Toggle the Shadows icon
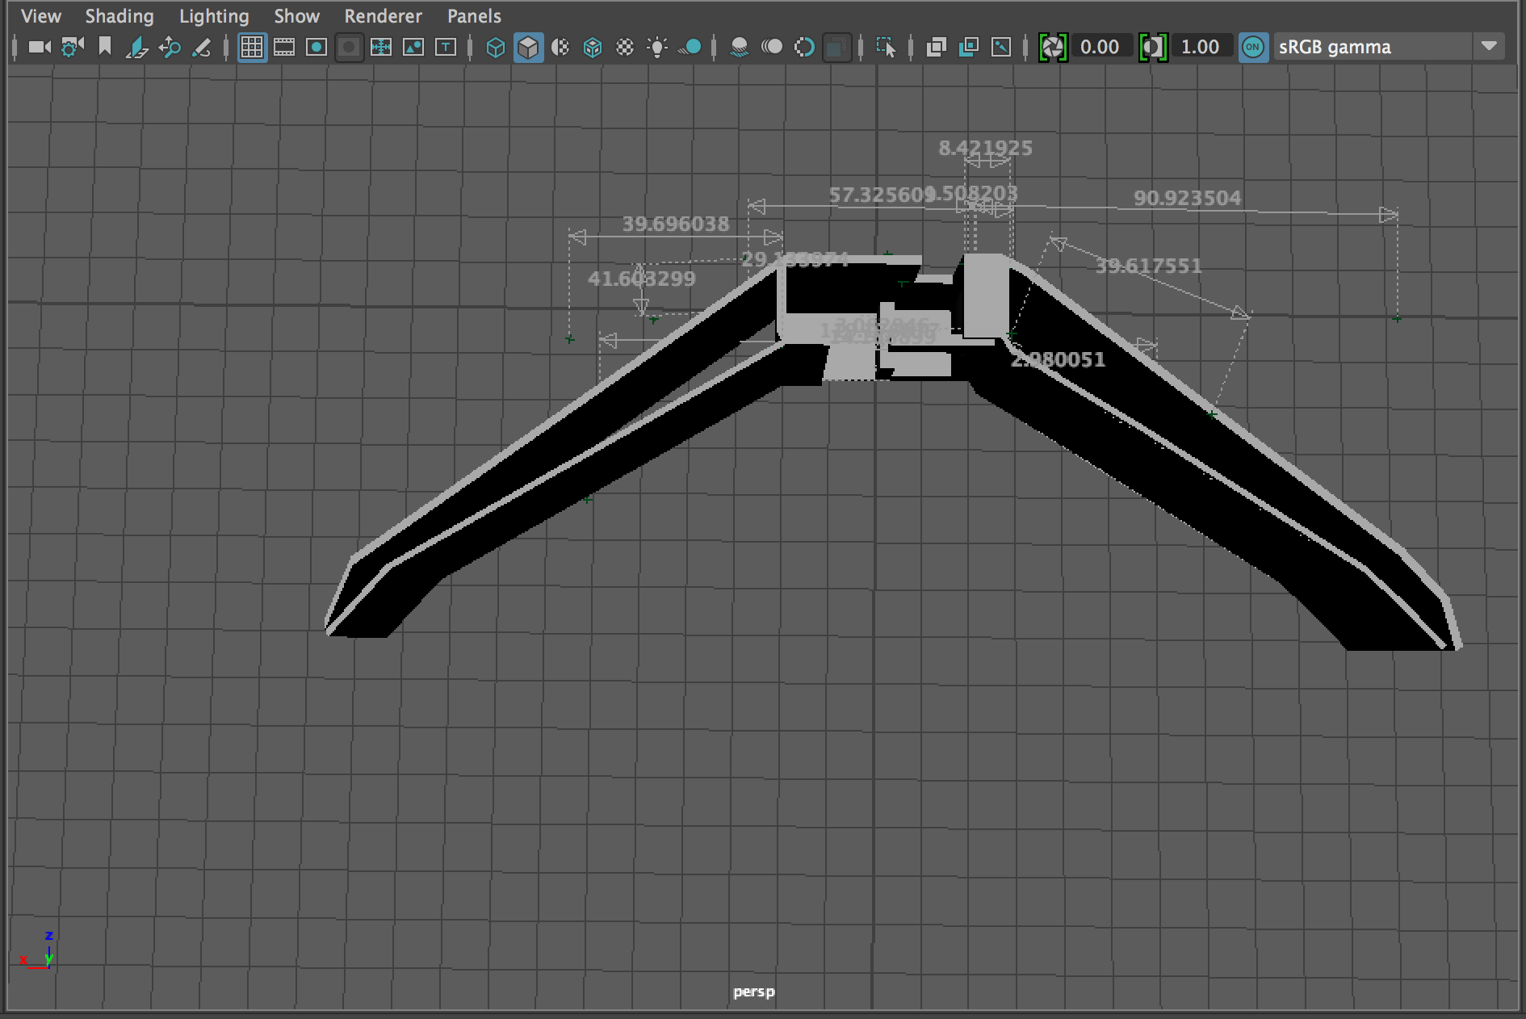The image size is (1526, 1019). [x=690, y=48]
